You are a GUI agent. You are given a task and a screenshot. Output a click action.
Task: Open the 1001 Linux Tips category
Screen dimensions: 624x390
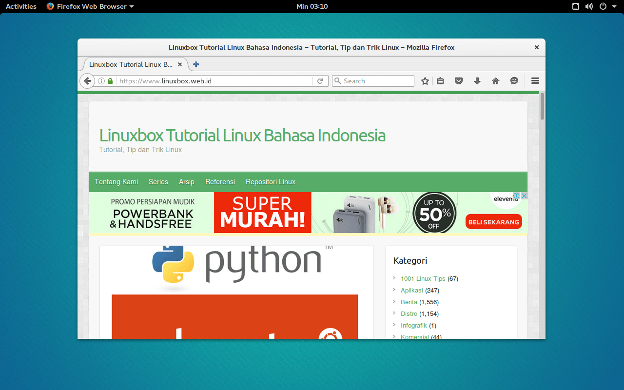pyautogui.click(x=423, y=279)
